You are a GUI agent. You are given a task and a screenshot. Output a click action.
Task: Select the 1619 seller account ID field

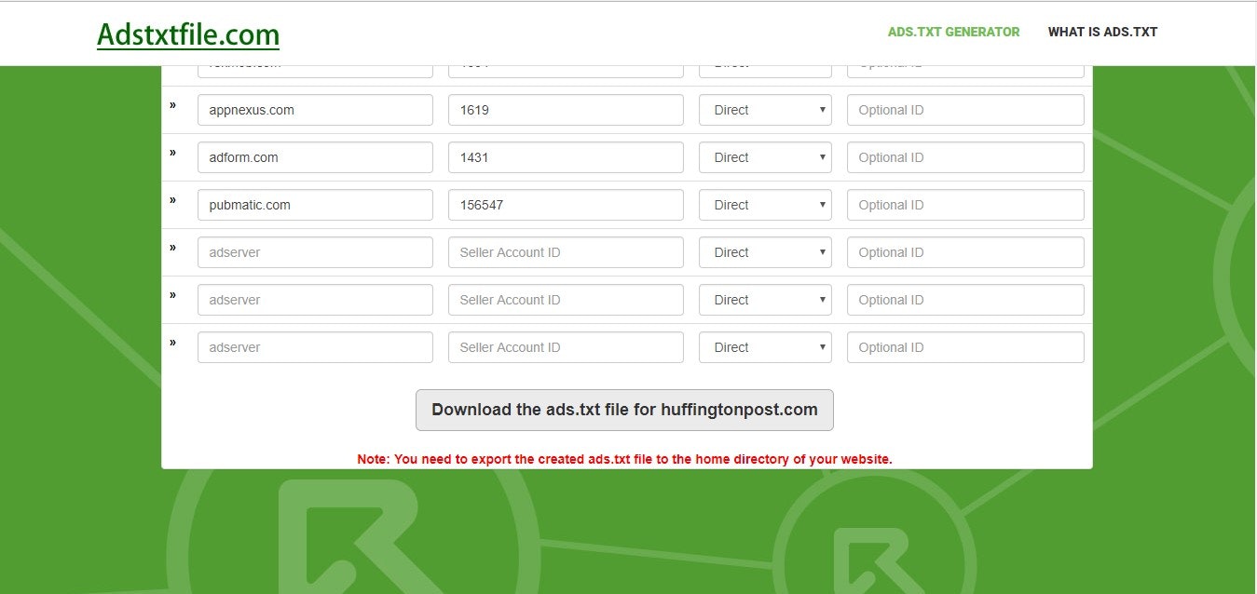click(x=566, y=109)
